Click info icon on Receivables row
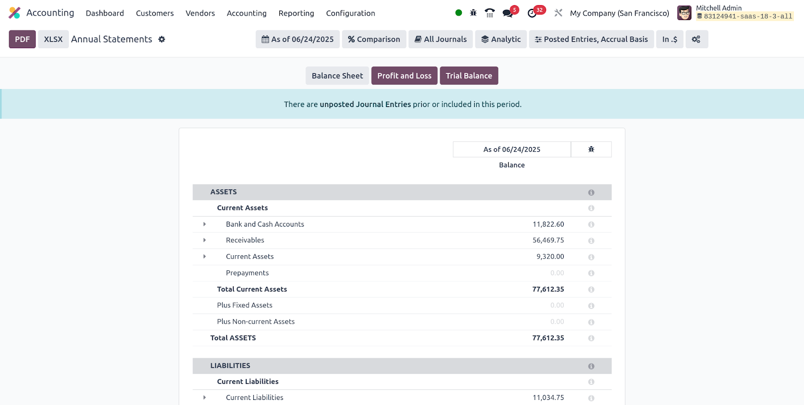Image resolution: width=804 pixels, height=405 pixels. (591, 241)
